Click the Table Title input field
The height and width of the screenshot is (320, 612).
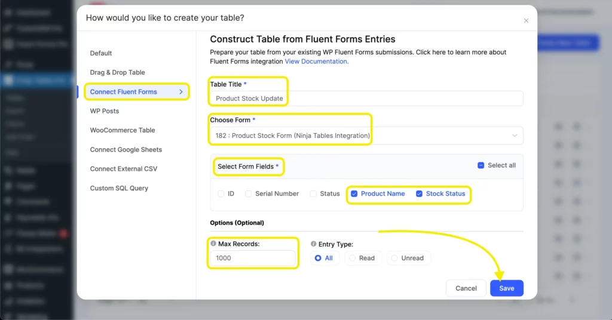tap(366, 99)
